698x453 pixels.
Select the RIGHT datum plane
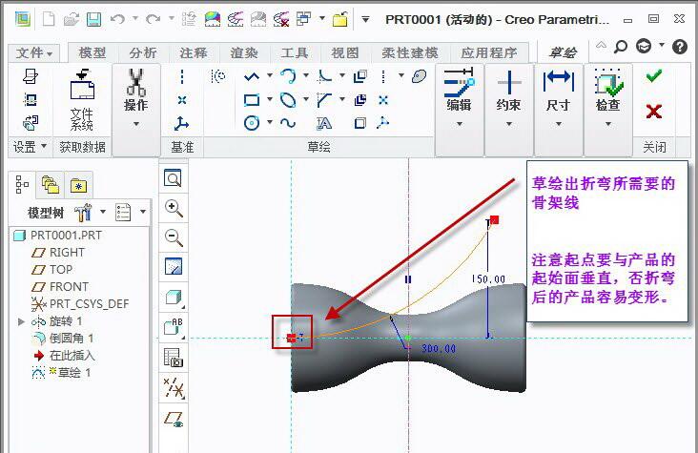pos(58,252)
